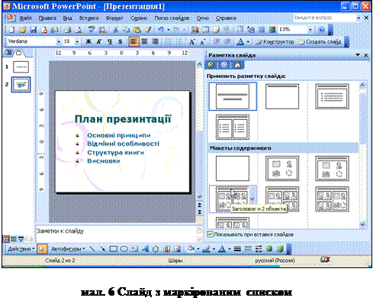The height and width of the screenshot is (301, 373).
Task: Toggle center text alignment
Action: [x=144, y=42]
